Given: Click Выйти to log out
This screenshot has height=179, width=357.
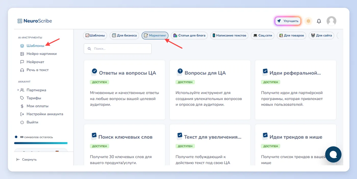Looking at the screenshot, I should click(x=29, y=122).
